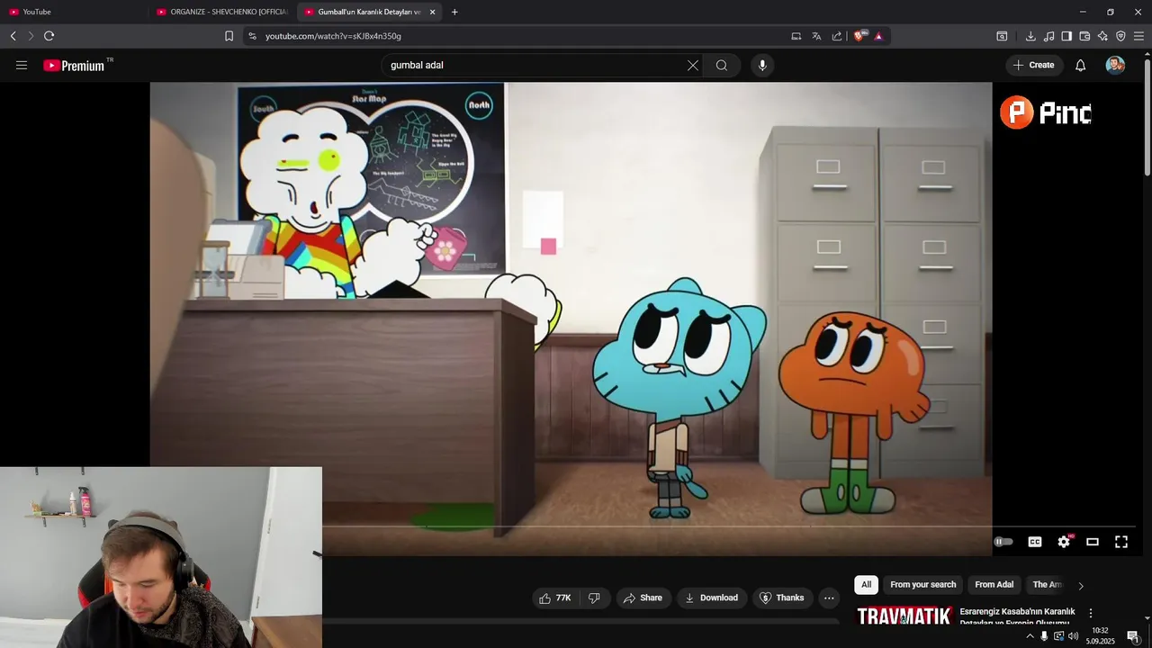Screen dimensions: 1152x648
Task: Open Windows notification center
Action: pos(1134,636)
